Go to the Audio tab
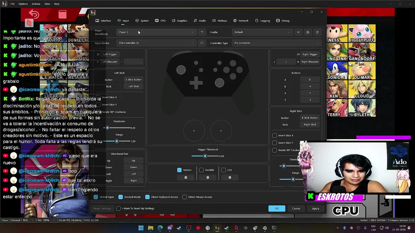Image resolution: width=415 pixels, height=233 pixels. [x=199, y=21]
